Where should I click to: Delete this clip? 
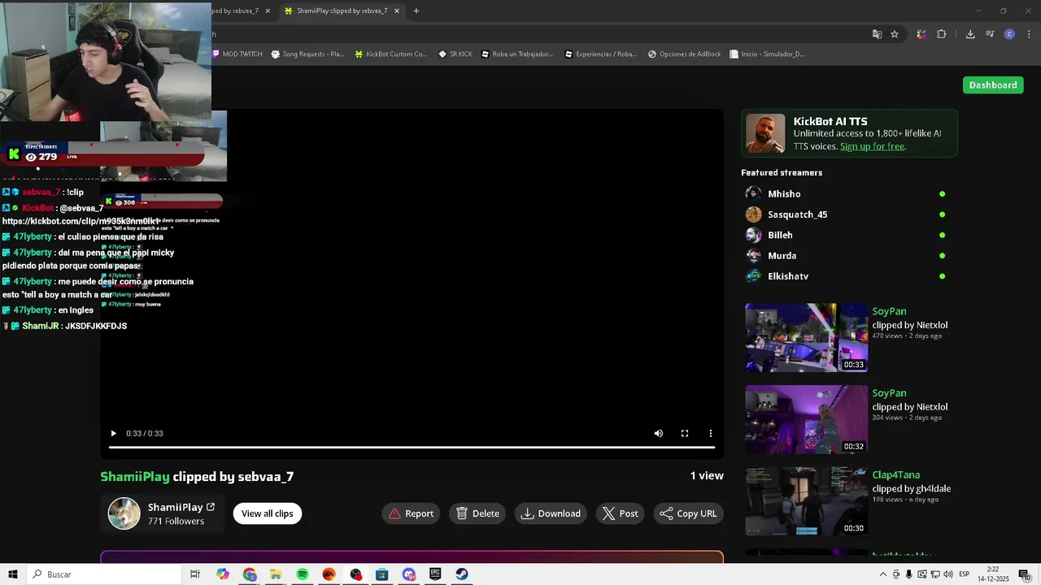tap(477, 513)
